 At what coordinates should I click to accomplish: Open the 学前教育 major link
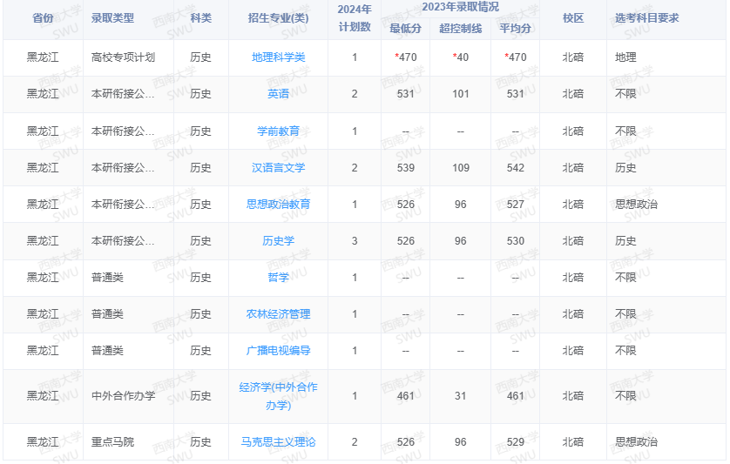[278, 131]
